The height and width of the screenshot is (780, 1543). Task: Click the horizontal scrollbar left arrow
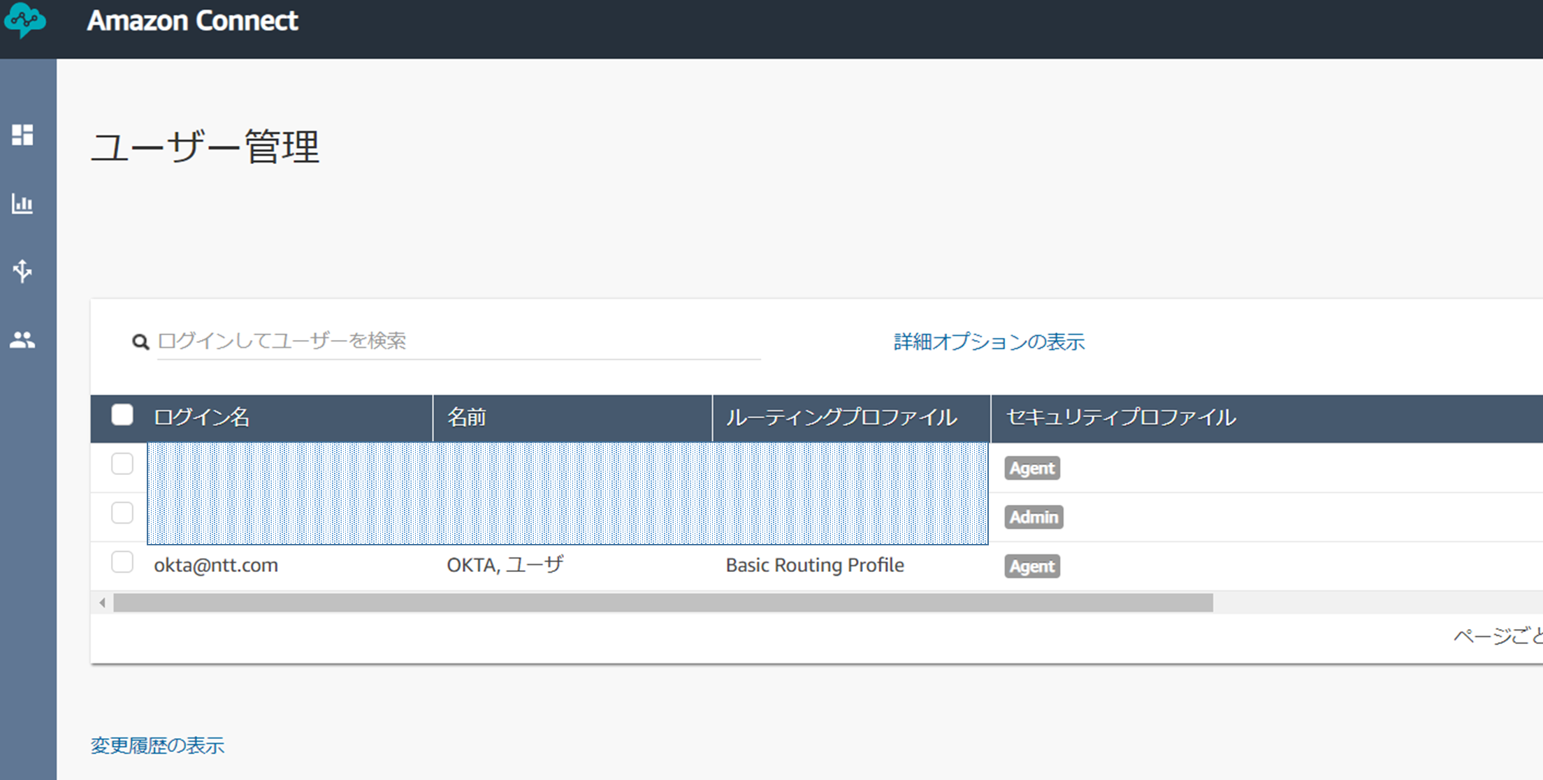(103, 603)
